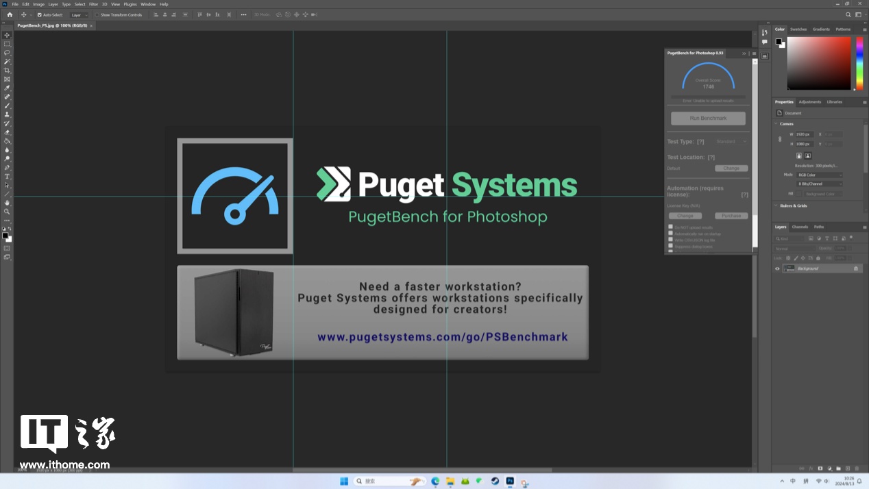This screenshot has height=489, width=869.
Task: Toggle the Auto-Select checkbox
Action: (x=40, y=14)
